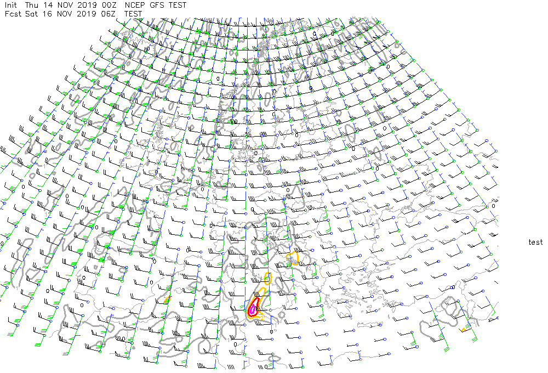Click the 'NCEP GFS TEST' header text

click(x=156, y=5)
